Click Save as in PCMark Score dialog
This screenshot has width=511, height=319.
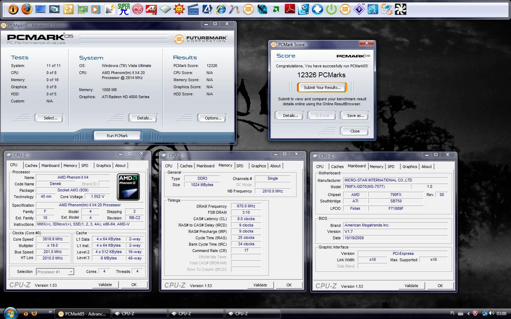pos(355,116)
